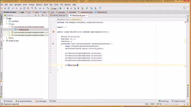This screenshot has height=107, width=191.
Task: Click the UTF-8 encoding status entry
Action: click(159, 104)
